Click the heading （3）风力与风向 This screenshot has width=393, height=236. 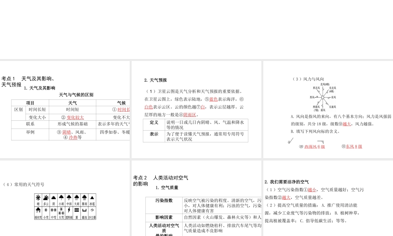point(307,79)
